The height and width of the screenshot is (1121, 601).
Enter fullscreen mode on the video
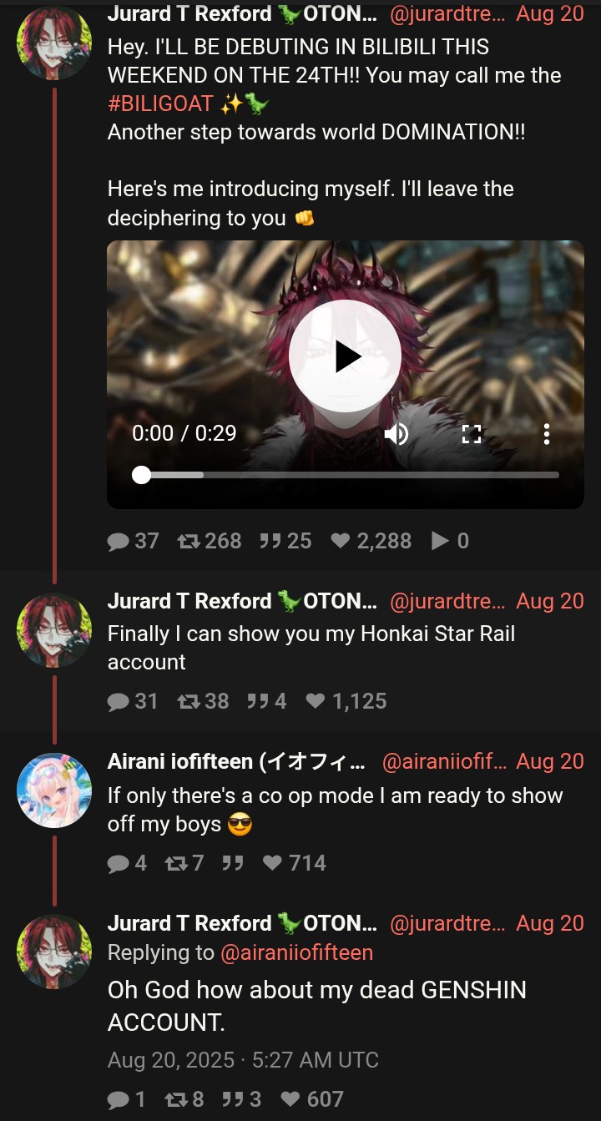click(x=472, y=433)
